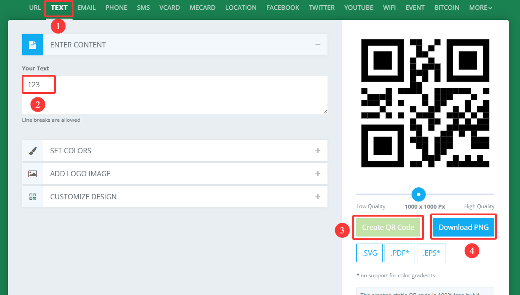Open the MORE dropdown menu
Viewport: 520px width, 295px height.
[x=481, y=7]
